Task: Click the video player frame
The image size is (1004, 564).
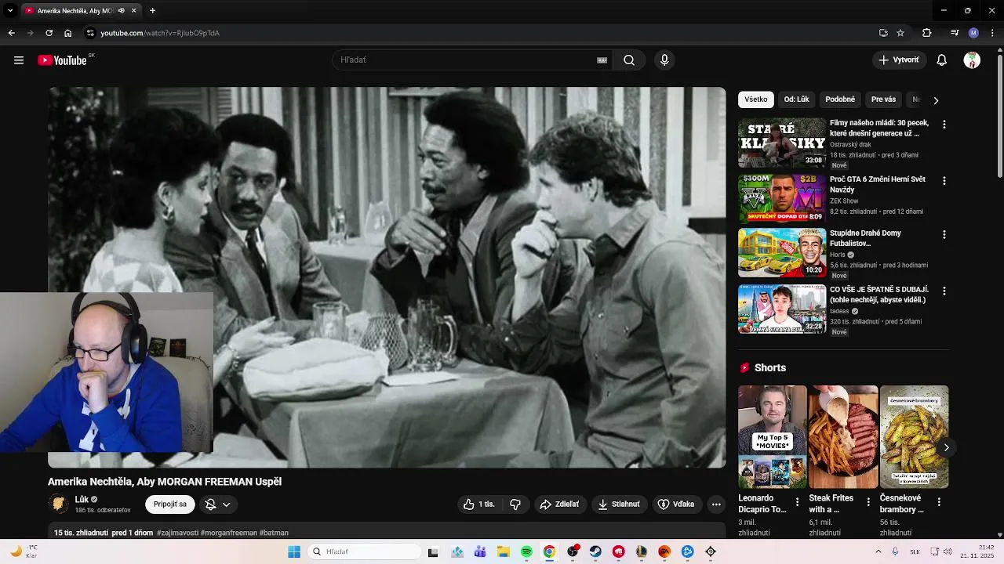Action: (387, 277)
